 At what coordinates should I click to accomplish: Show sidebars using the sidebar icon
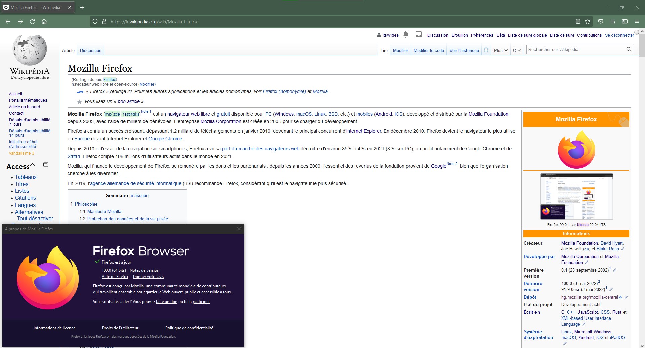pos(625,21)
